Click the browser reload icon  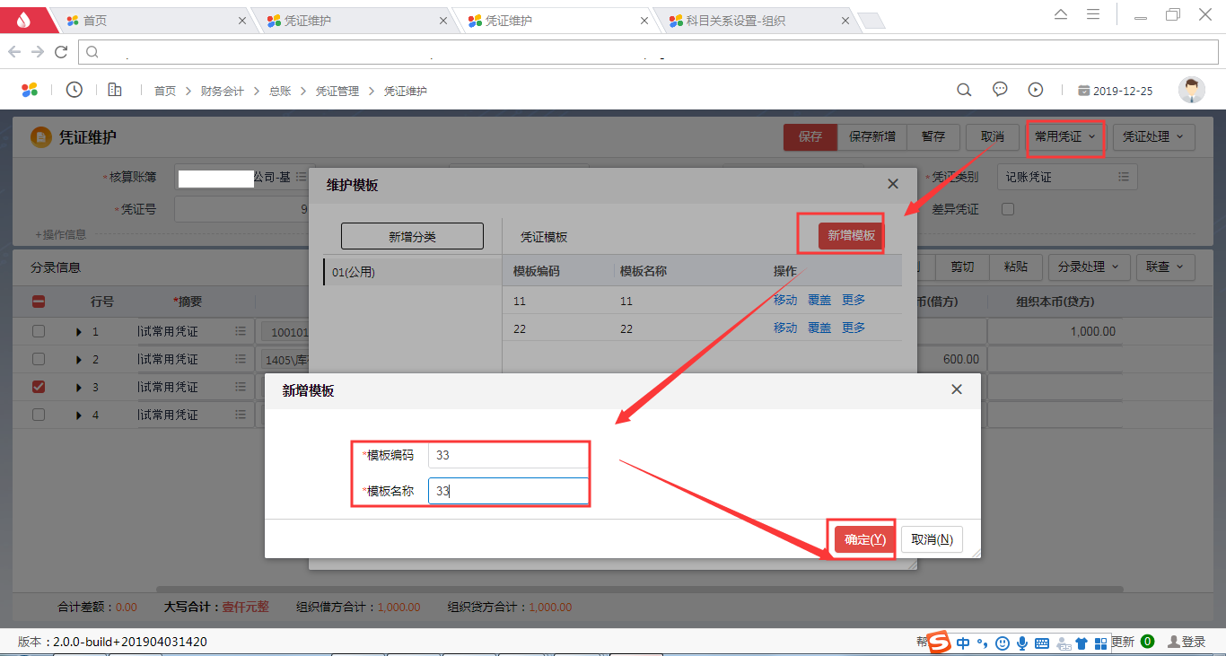pos(61,52)
